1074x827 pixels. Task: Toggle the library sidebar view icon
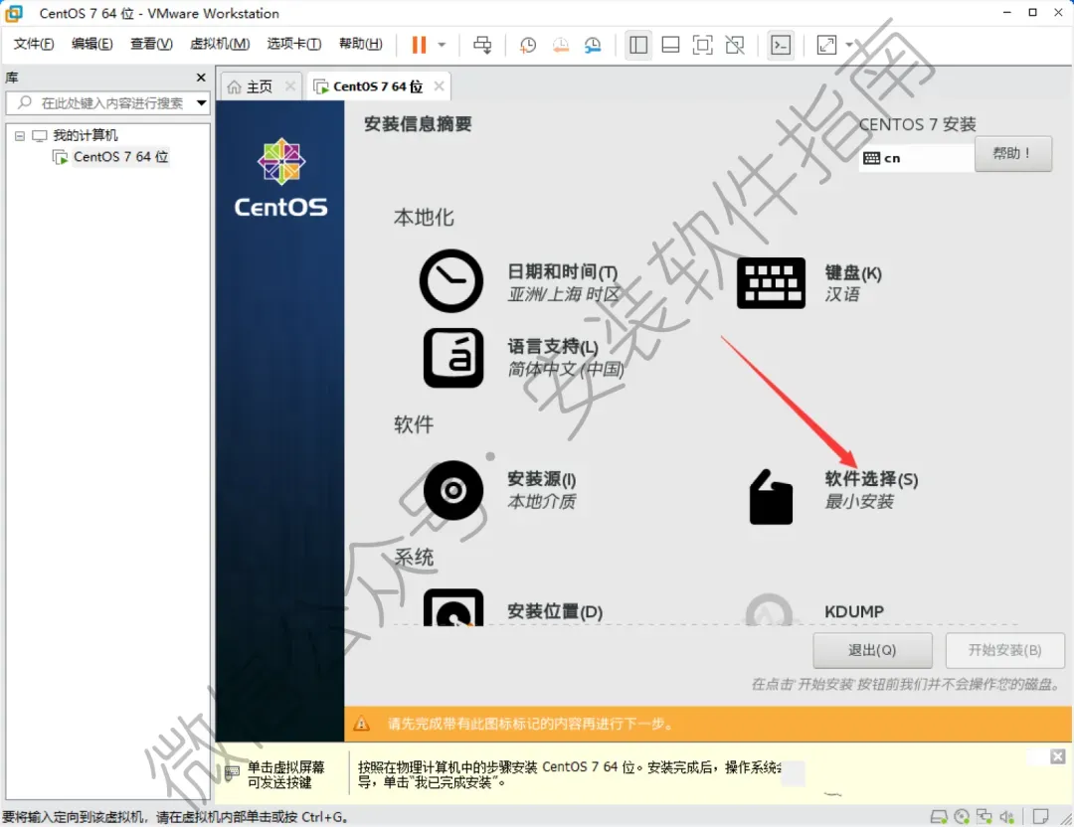coord(638,45)
